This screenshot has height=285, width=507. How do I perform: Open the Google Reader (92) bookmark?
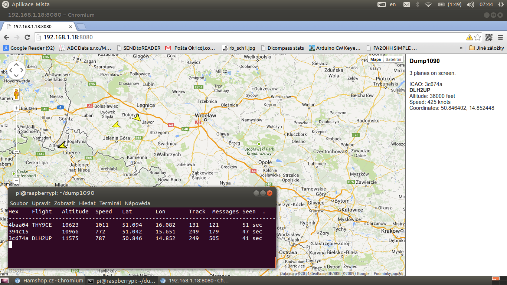point(29,48)
